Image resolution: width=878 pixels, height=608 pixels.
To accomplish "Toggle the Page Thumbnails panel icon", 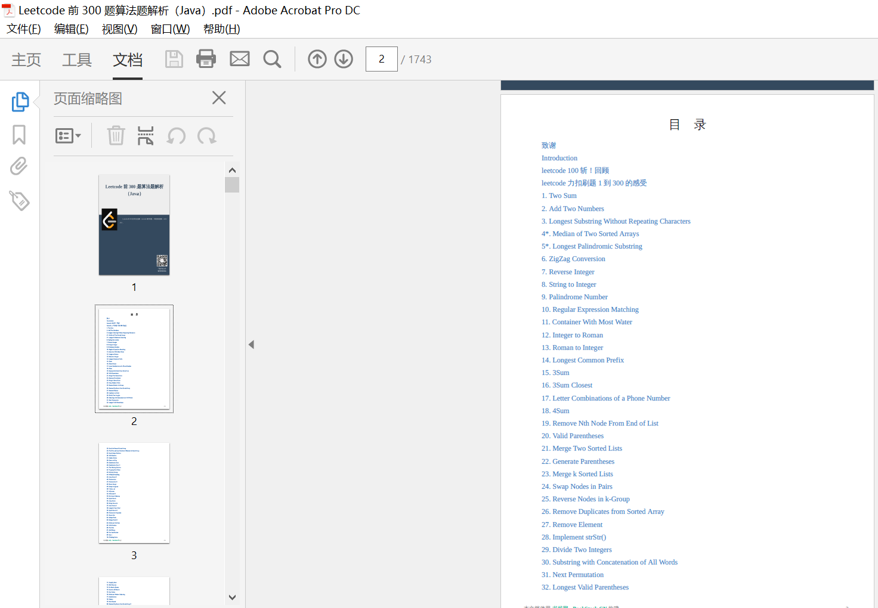I will click(20, 102).
